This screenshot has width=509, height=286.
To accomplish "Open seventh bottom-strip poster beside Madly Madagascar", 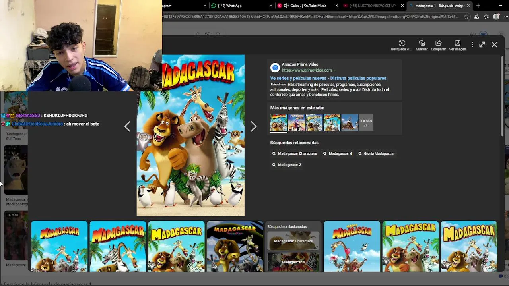I will click(410, 246).
